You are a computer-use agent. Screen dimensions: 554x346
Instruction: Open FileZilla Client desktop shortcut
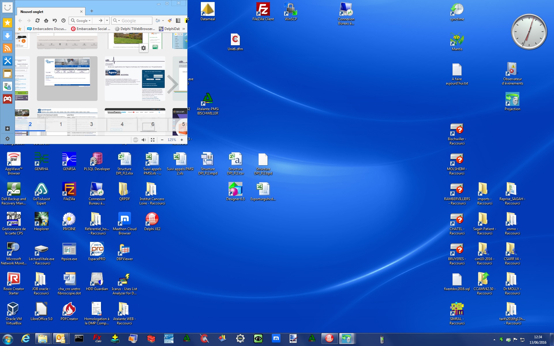[x=263, y=12]
